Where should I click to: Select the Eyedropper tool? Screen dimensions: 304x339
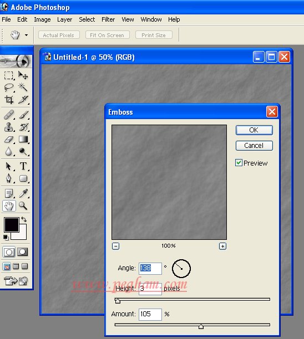tap(23, 193)
